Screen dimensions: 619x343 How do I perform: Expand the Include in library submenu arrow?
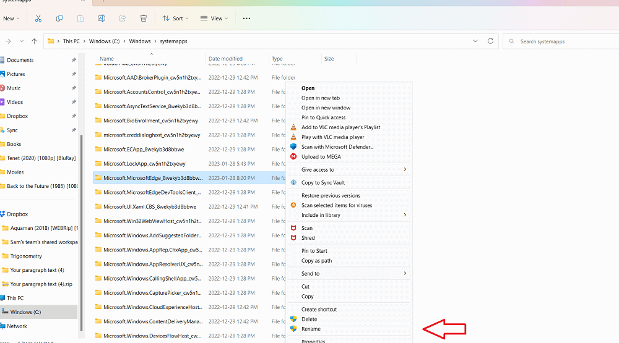[x=405, y=215]
